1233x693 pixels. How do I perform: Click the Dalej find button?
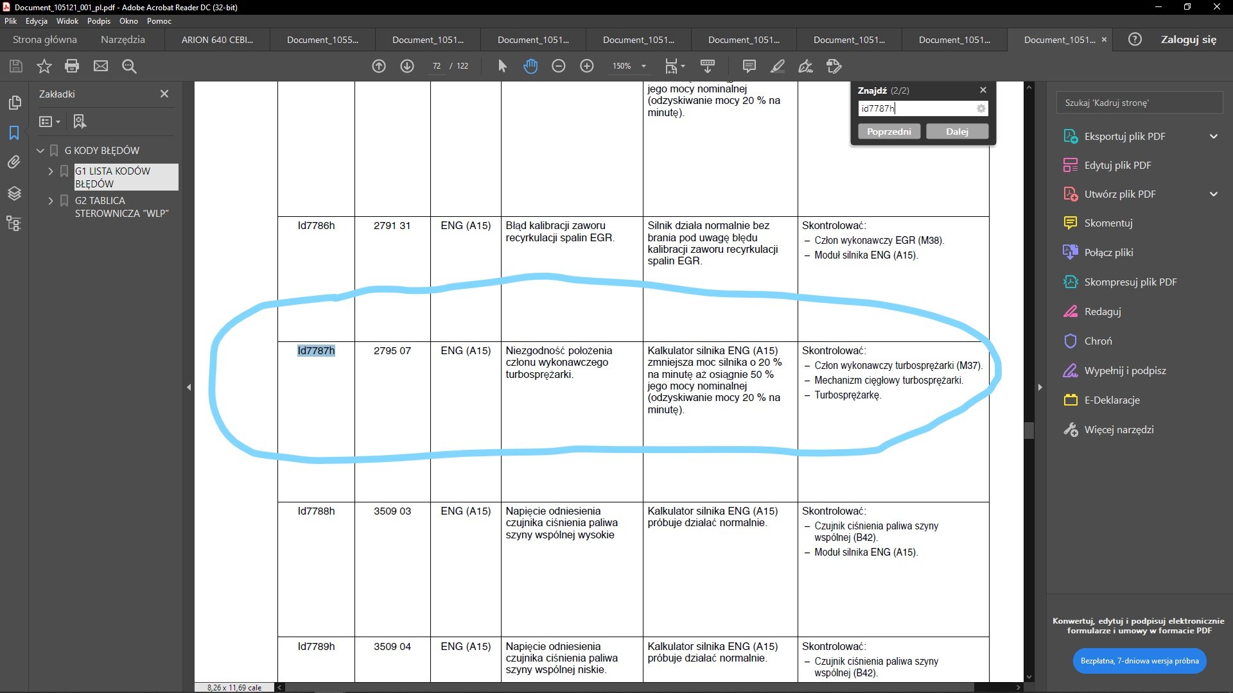pos(956,132)
